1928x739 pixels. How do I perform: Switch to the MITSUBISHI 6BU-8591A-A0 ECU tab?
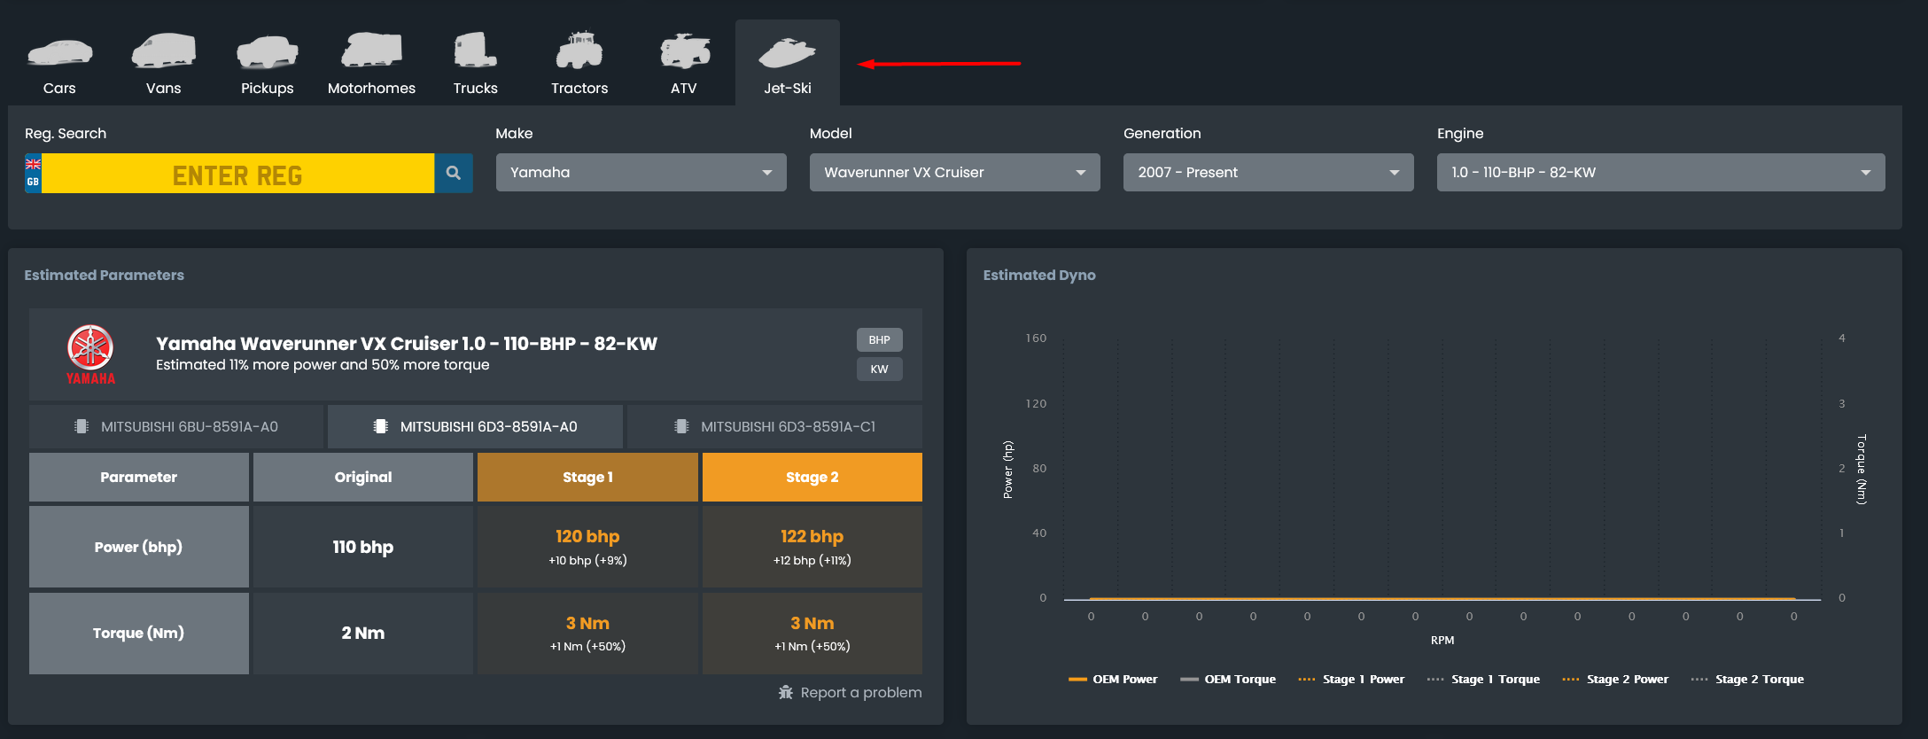pos(176,426)
